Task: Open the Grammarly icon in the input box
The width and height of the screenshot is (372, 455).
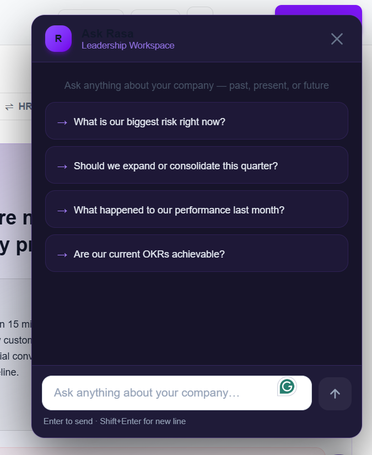Action: click(x=287, y=387)
